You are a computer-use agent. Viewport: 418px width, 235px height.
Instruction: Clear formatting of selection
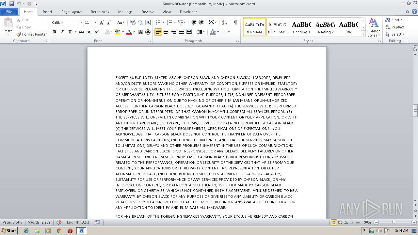point(133,23)
